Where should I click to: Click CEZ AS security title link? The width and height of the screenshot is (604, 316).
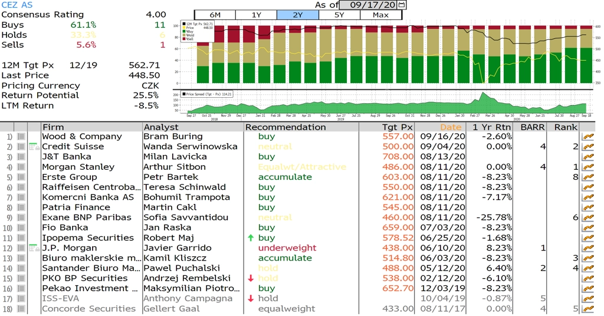[x=17, y=5]
